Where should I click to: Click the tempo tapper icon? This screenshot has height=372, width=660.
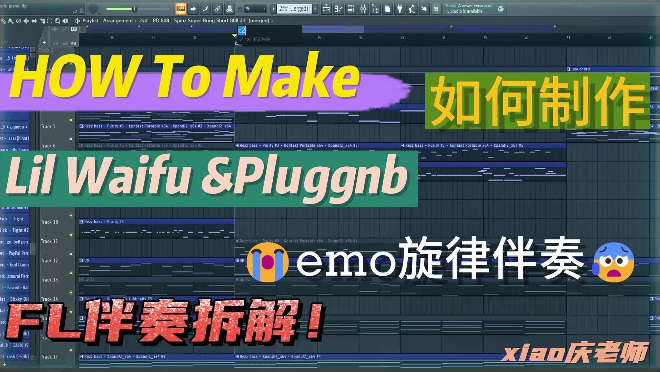click(x=412, y=9)
